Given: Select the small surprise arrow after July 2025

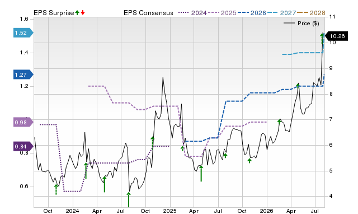Looking at the screenshot, I should pyautogui.click(x=225, y=156).
